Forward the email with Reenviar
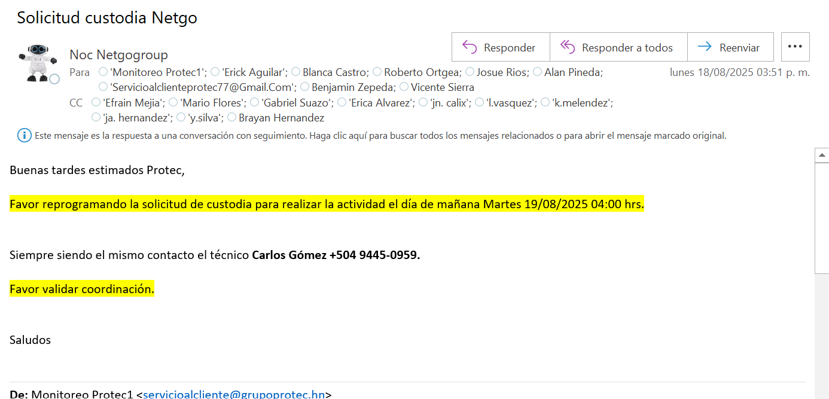The image size is (829, 399). click(x=730, y=48)
